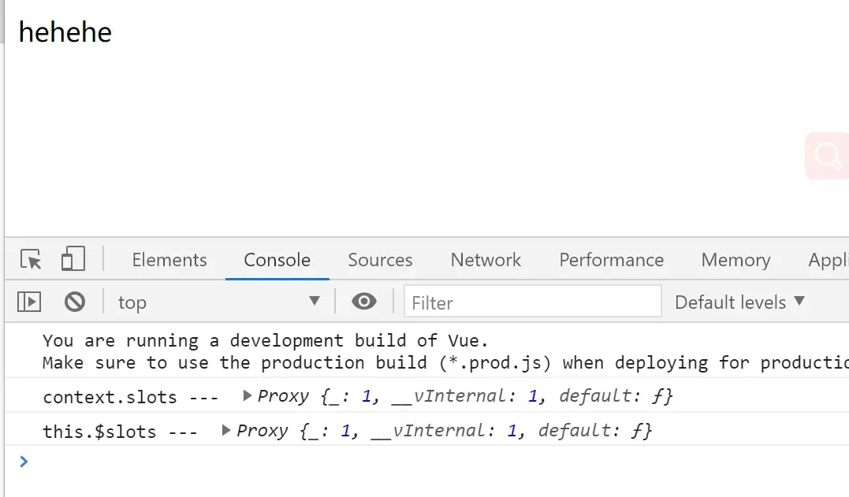Clear the console with the ban icon
This screenshot has height=497, width=849.
pos(75,302)
